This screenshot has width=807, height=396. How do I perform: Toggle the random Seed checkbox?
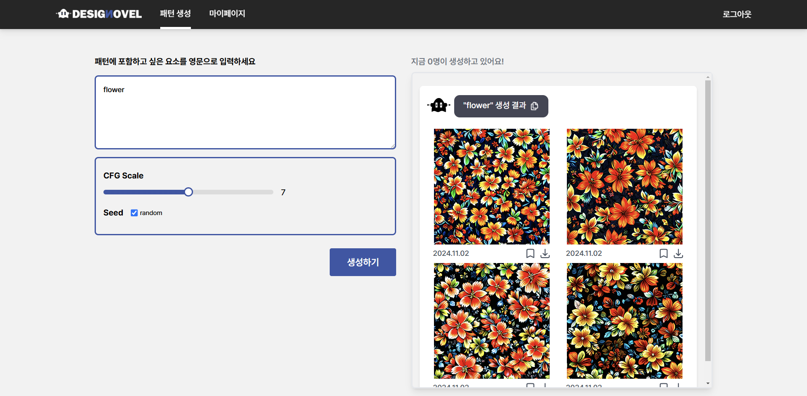[134, 213]
